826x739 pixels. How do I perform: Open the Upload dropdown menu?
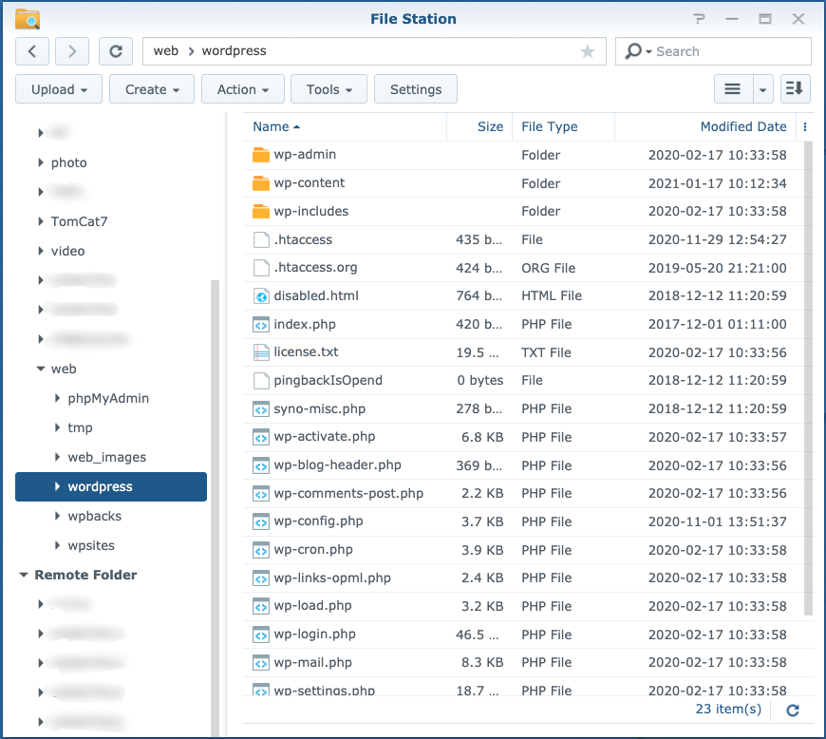[59, 89]
